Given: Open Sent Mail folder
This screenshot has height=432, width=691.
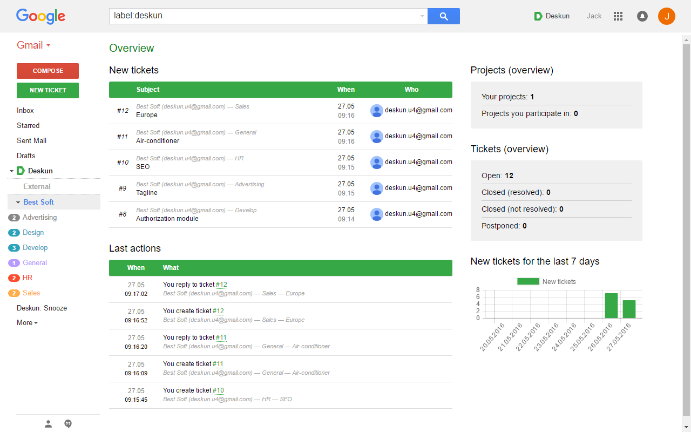Looking at the screenshot, I should click(x=31, y=140).
